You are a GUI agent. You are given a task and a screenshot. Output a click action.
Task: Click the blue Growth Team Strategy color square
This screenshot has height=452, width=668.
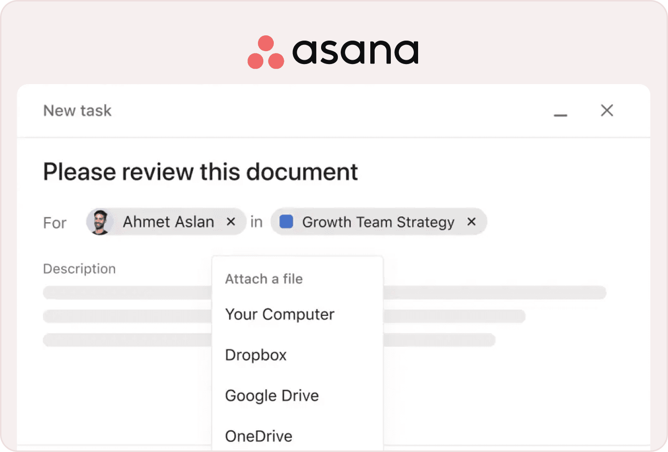[x=286, y=222]
